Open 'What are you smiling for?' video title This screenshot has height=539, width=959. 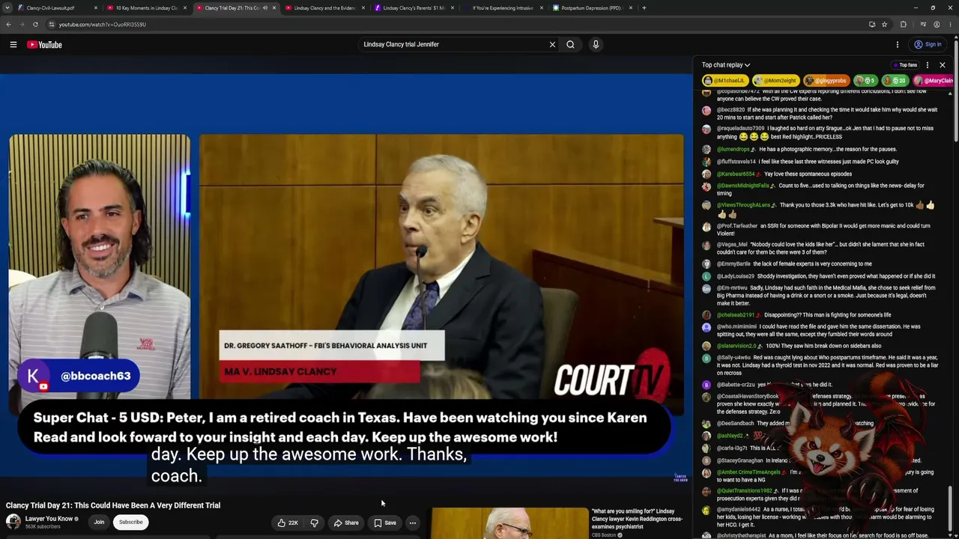click(x=637, y=519)
